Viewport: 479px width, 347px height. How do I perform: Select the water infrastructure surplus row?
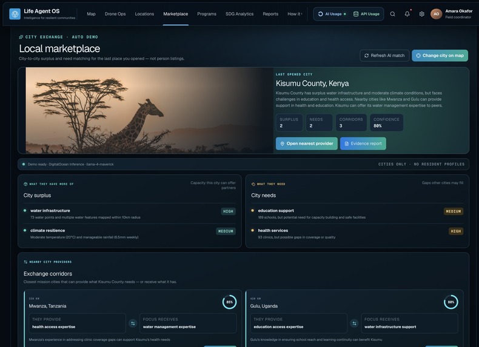130,214
